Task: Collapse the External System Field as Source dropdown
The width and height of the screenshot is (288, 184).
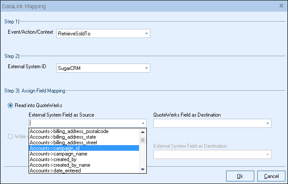Action: [x=143, y=123]
